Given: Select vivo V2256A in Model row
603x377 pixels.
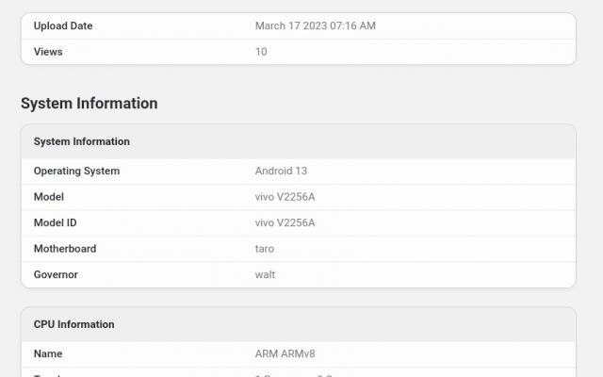Looking at the screenshot, I should (285, 197).
